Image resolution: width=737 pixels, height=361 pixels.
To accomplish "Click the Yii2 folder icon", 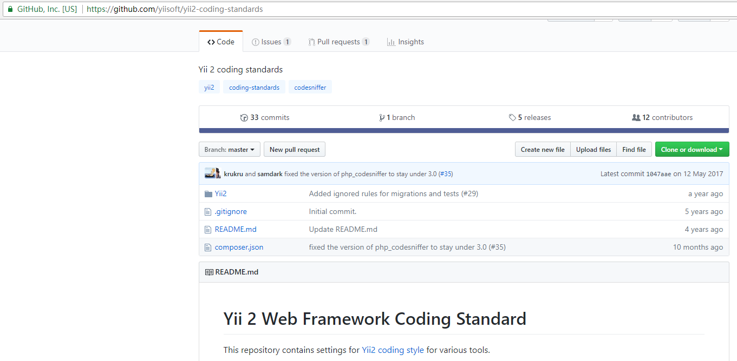I will coord(208,194).
